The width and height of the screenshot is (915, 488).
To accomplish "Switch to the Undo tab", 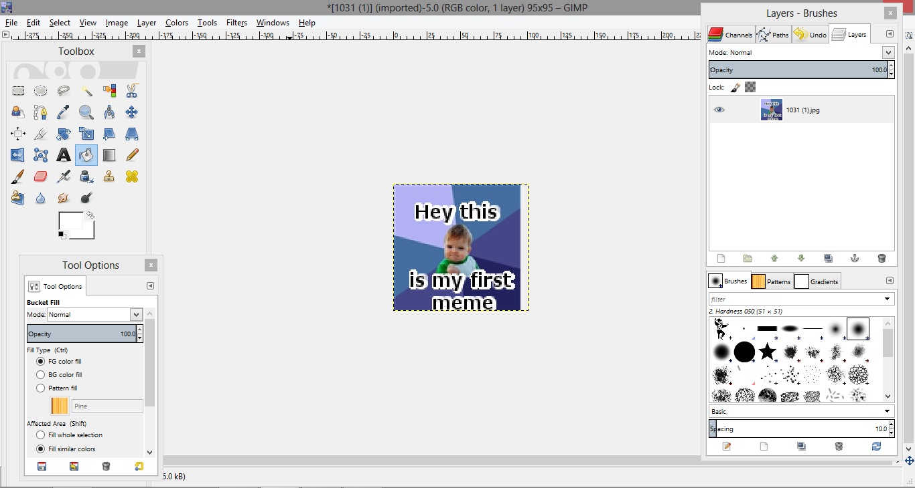I will [x=810, y=35].
